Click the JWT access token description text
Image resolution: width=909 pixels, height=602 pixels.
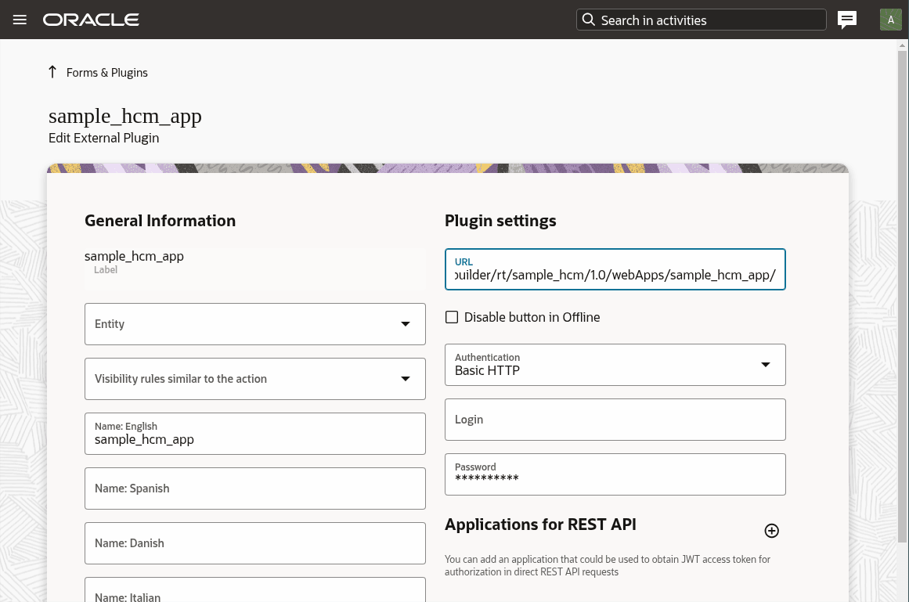[608, 565]
